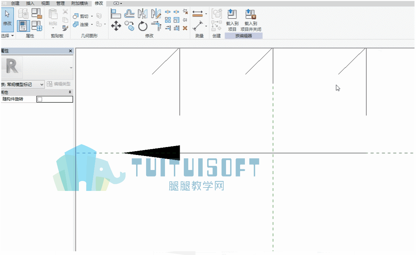
Task: Click 载入到项目并关闭 button
Action: coord(251,20)
